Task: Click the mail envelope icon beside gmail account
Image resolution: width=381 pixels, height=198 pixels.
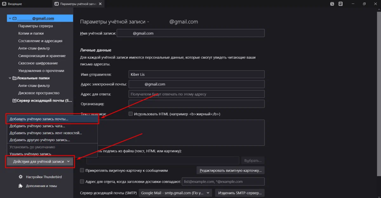Action: [15, 19]
